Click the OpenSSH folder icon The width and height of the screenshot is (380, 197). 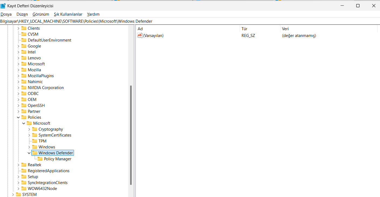[24, 106]
